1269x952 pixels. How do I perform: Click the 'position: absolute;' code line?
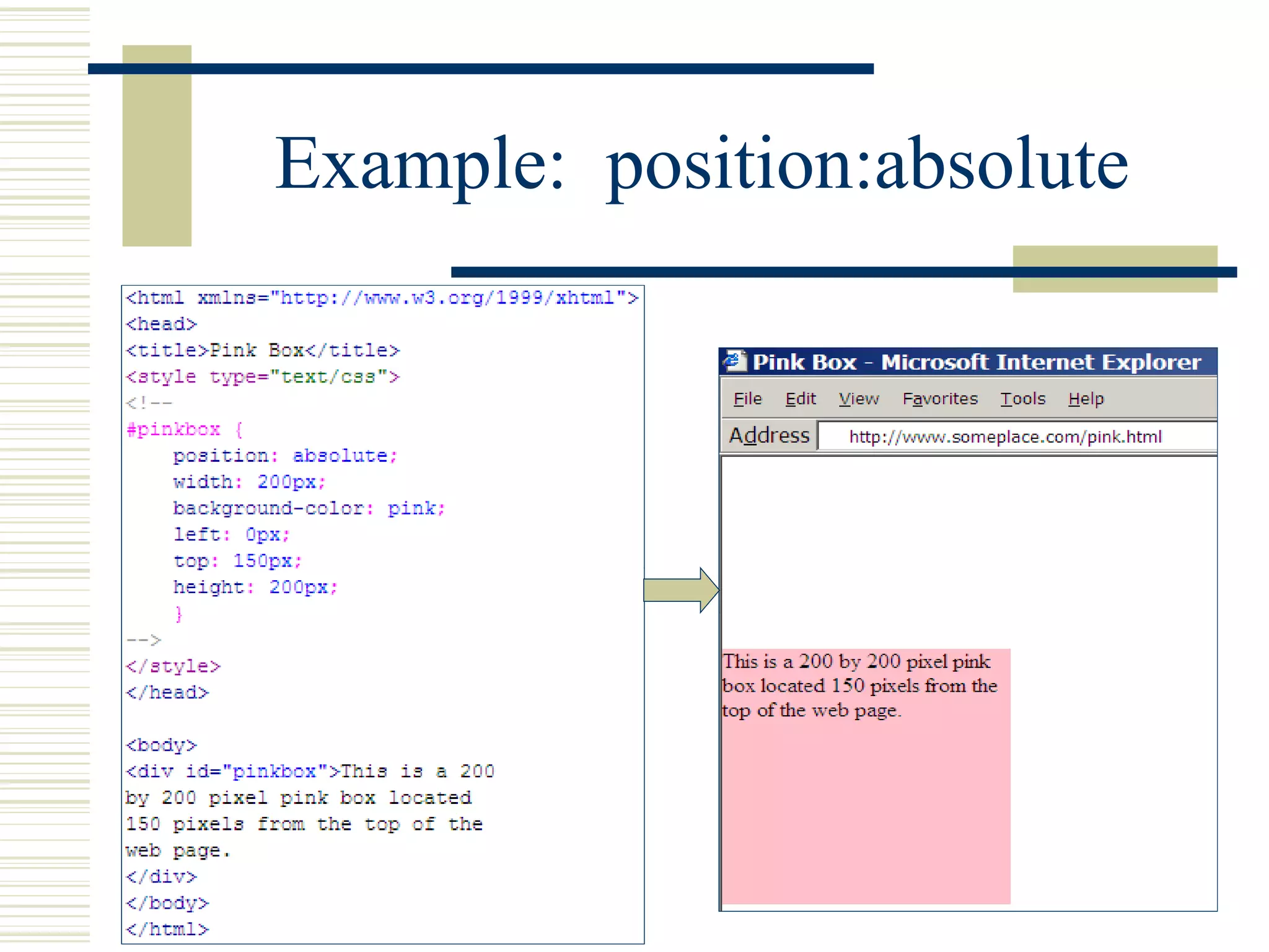tap(284, 456)
